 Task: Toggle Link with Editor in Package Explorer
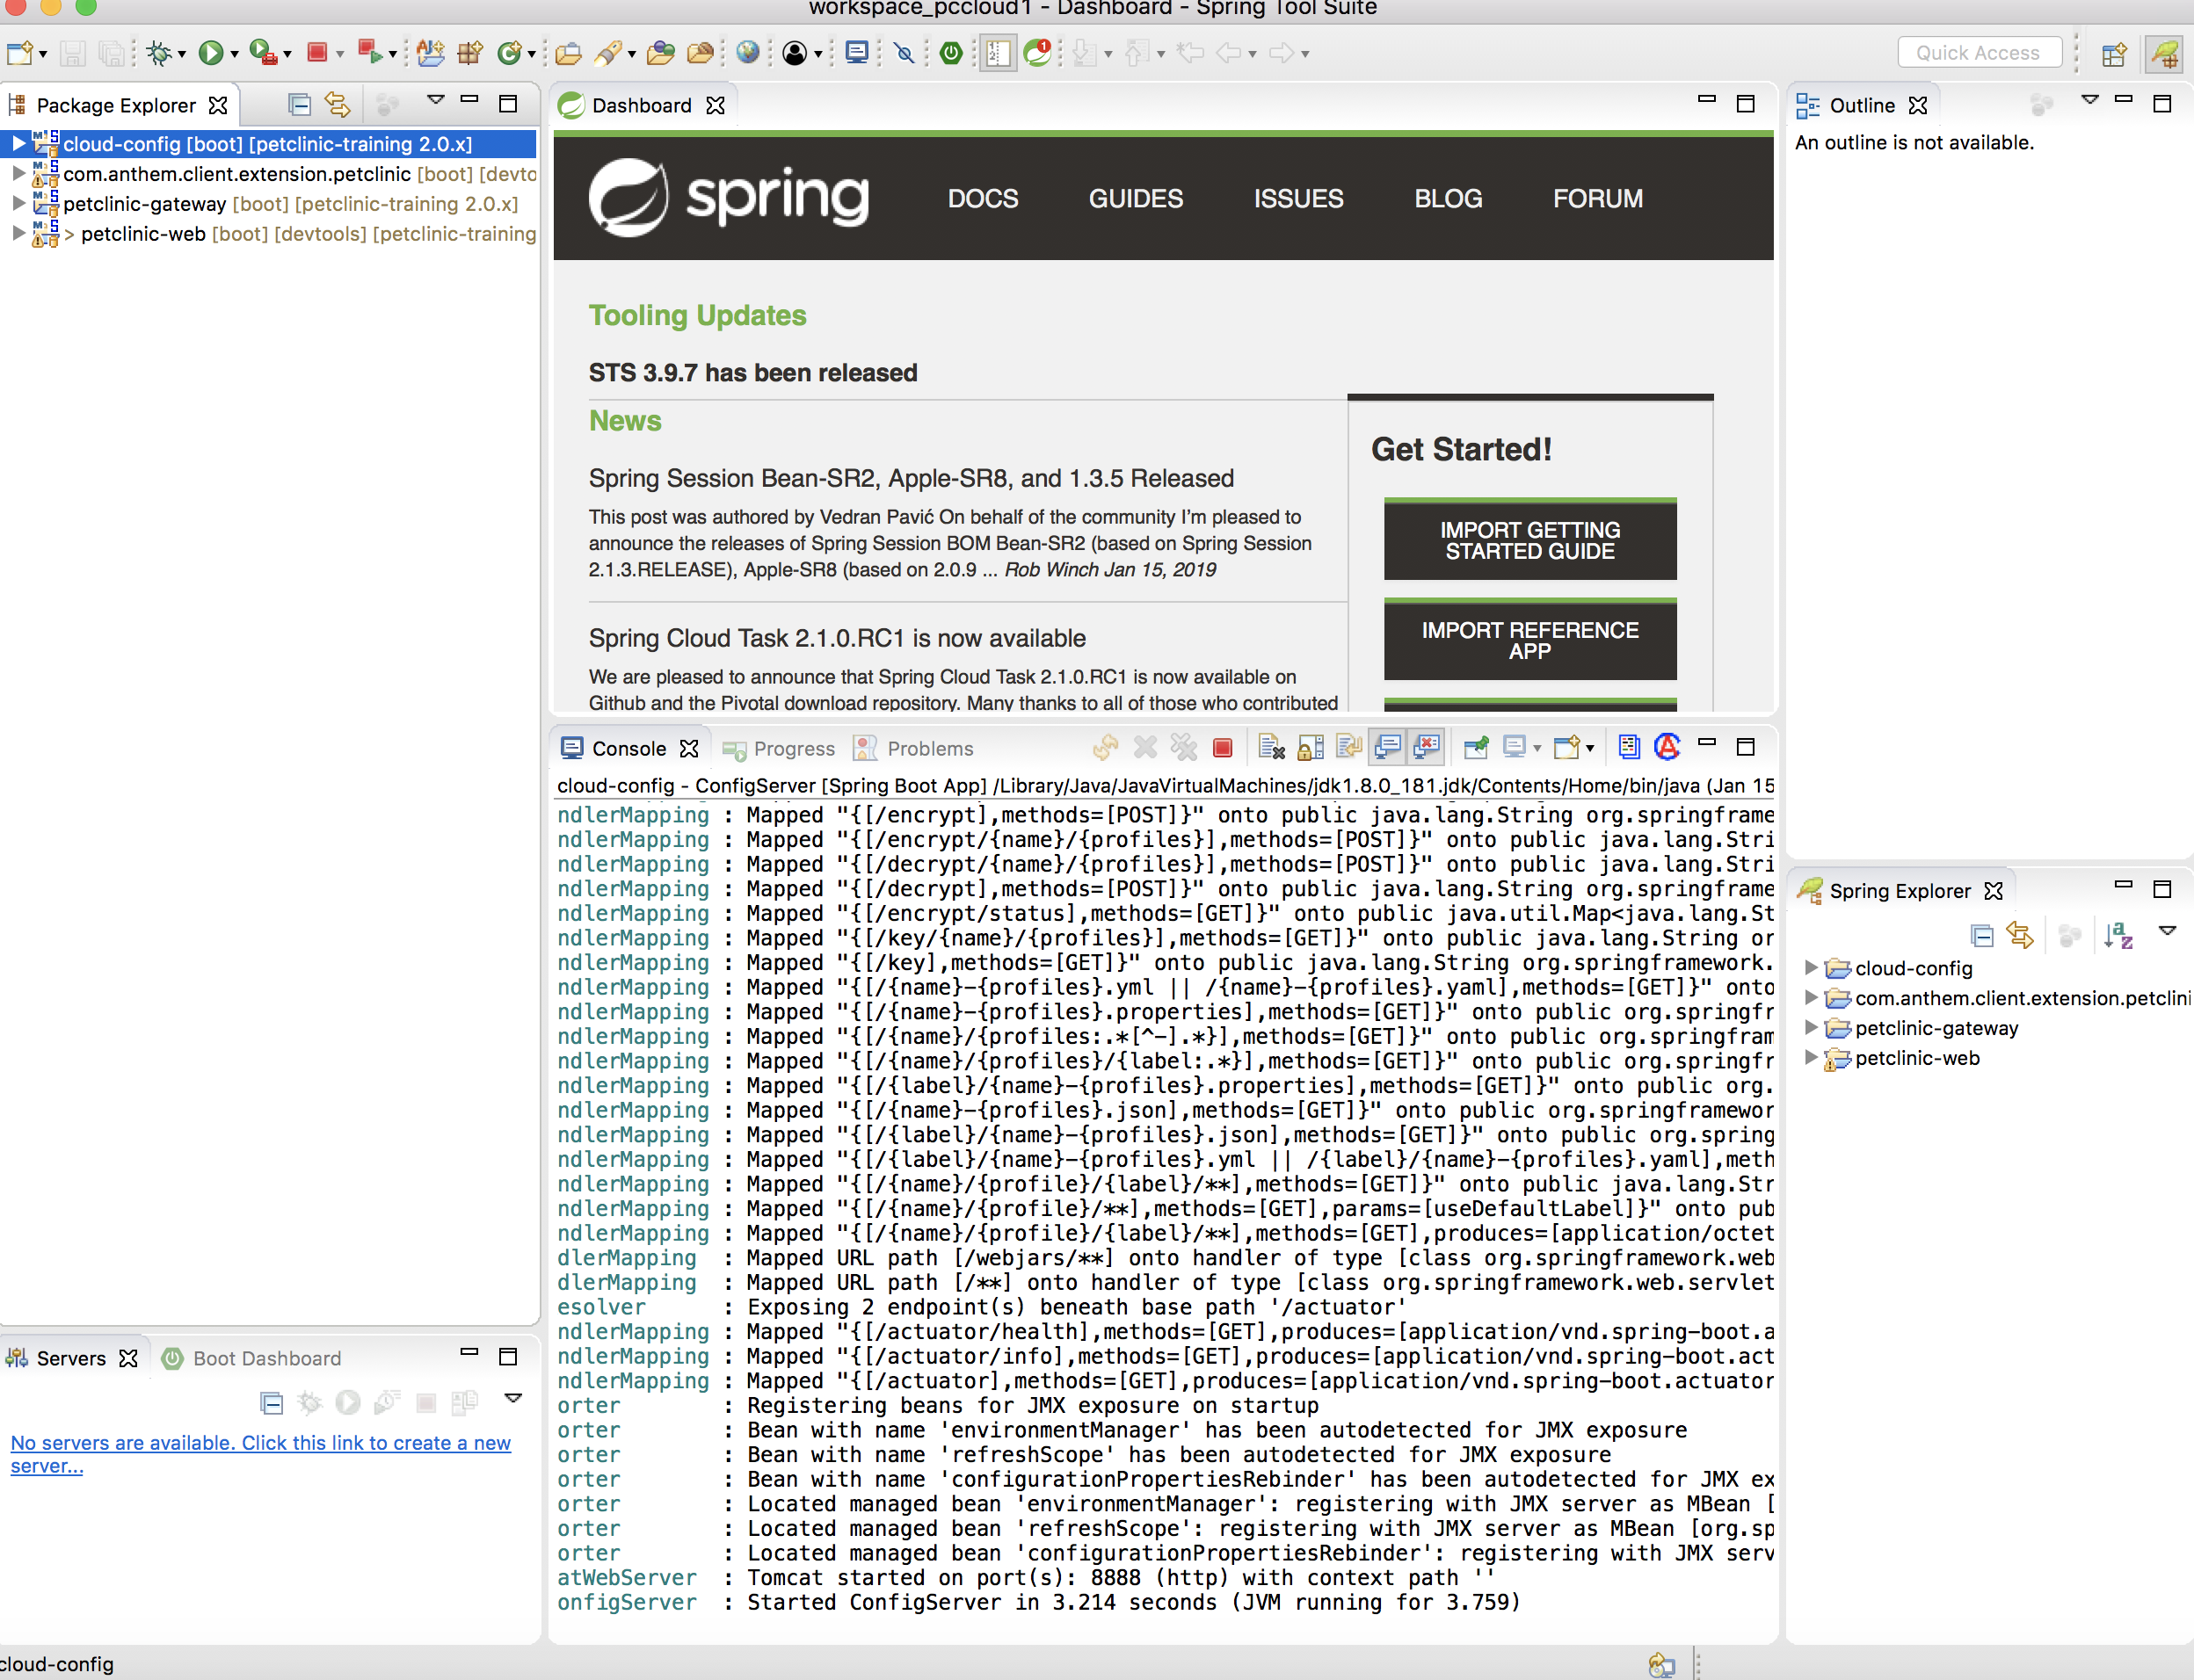338,104
